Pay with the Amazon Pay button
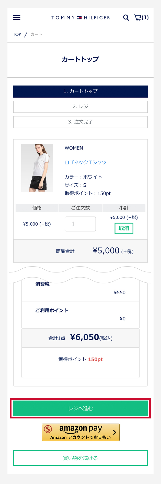The image size is (161, 484). (80, 432)
